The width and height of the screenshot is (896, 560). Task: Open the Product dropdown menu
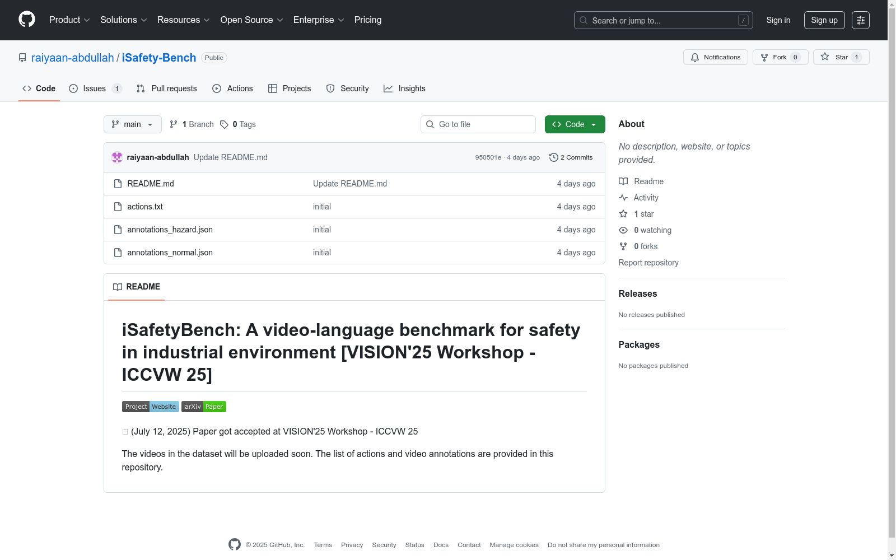(x=69, y=20)
